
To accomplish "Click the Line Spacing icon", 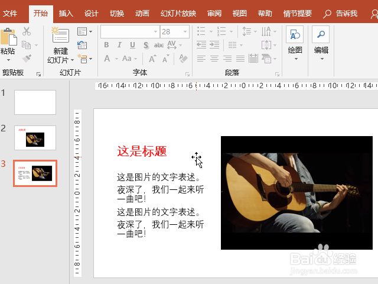I will [247, 31].
